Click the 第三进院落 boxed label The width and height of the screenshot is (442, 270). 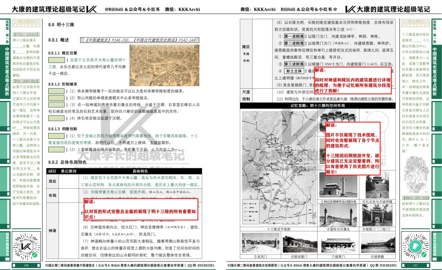pos(294,64)
